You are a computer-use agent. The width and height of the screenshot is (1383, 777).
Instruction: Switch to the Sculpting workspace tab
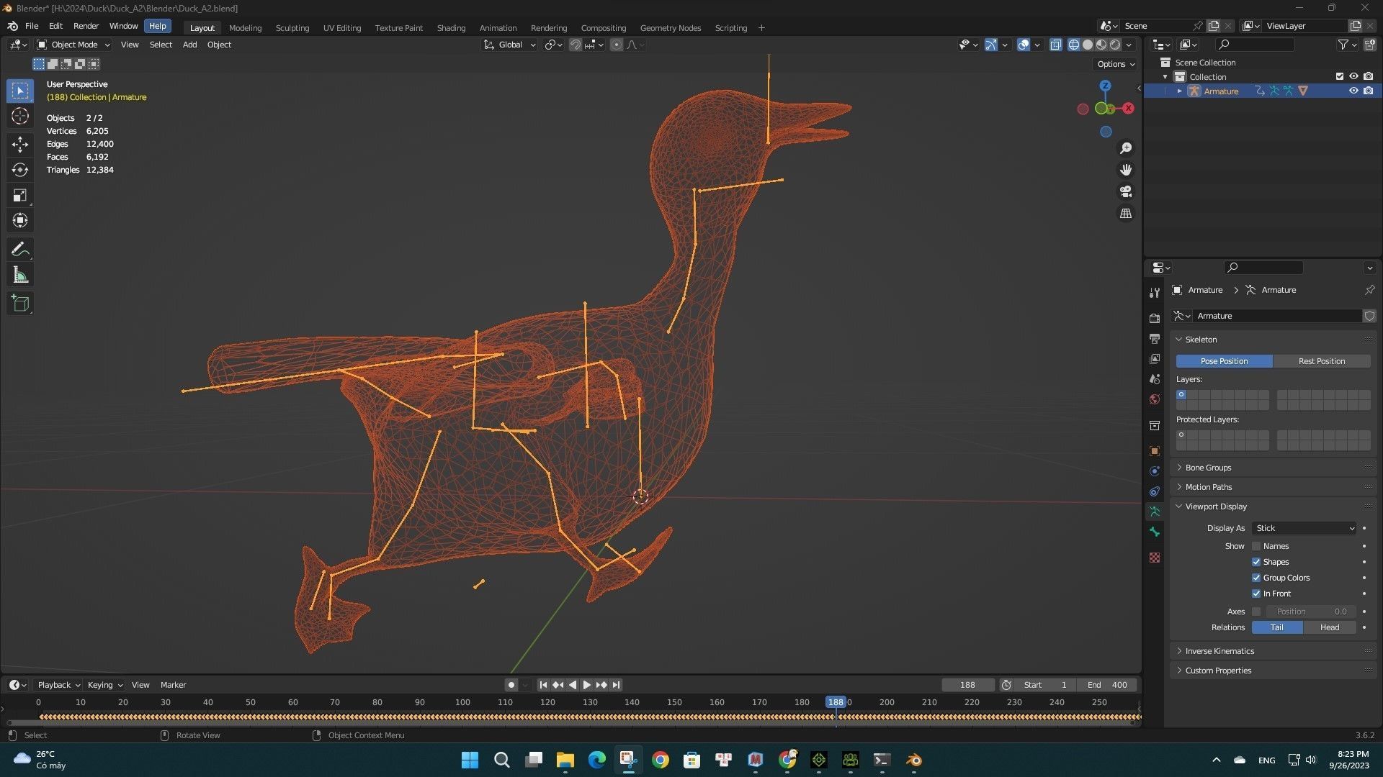pyautogui.click(x=292, y=28)
